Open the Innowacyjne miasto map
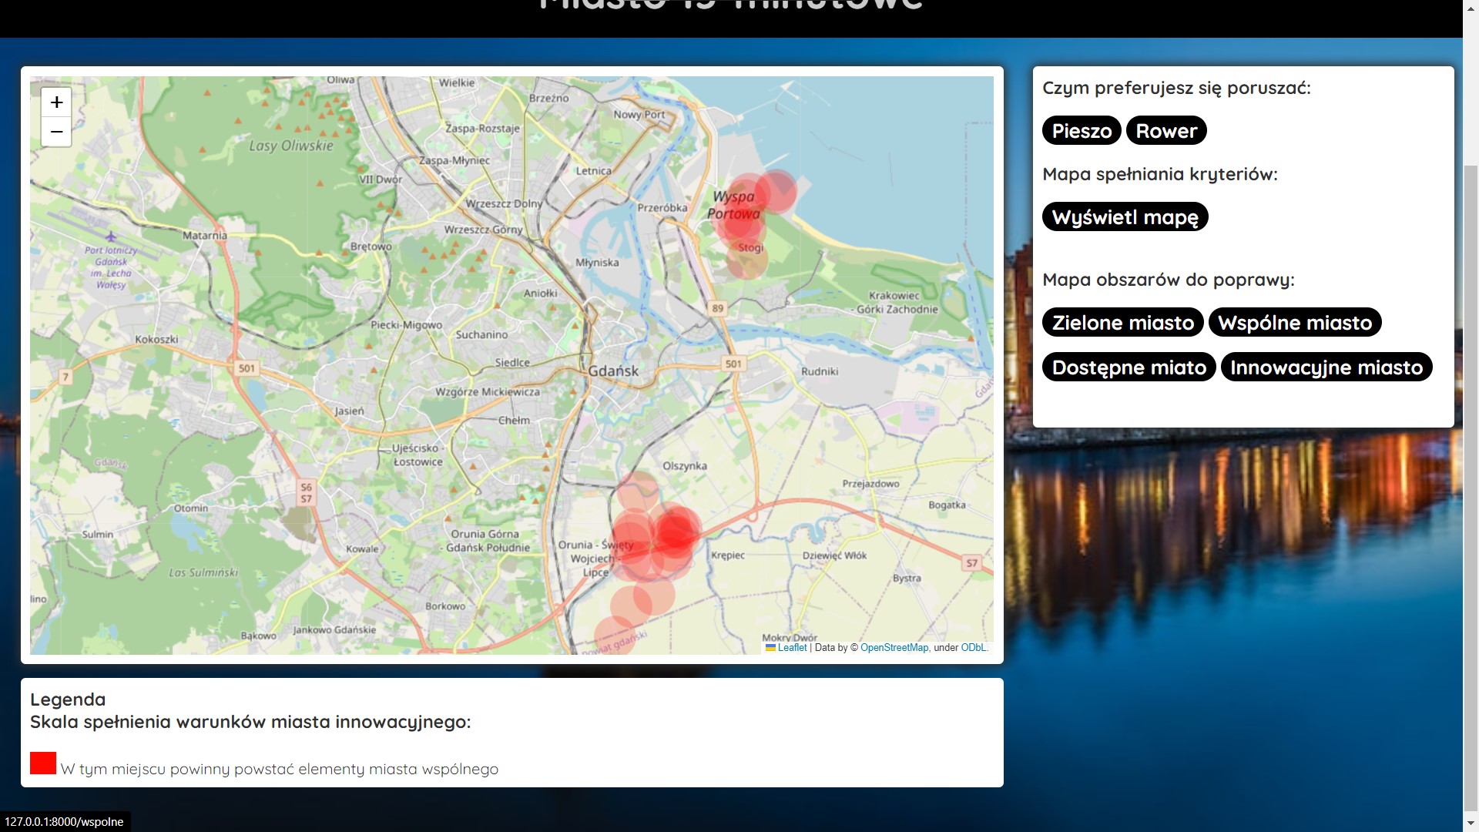Viewport: 1479px width, 832px height. pyautogui.click(x=1326, y=367)
